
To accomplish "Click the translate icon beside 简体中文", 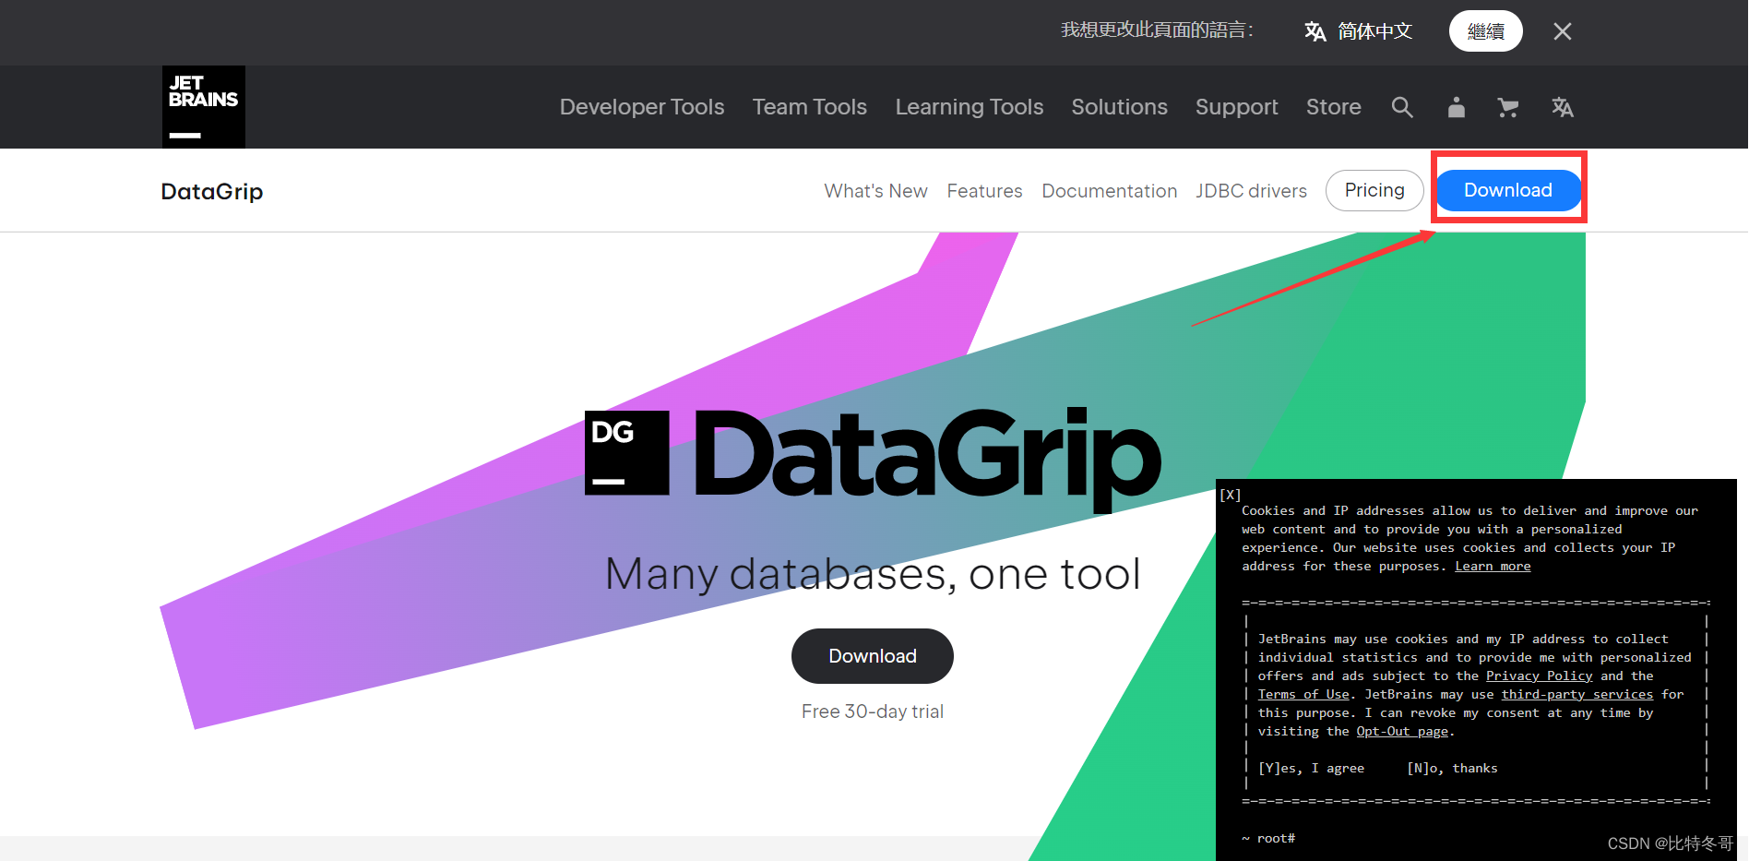I will (1315, 31).
